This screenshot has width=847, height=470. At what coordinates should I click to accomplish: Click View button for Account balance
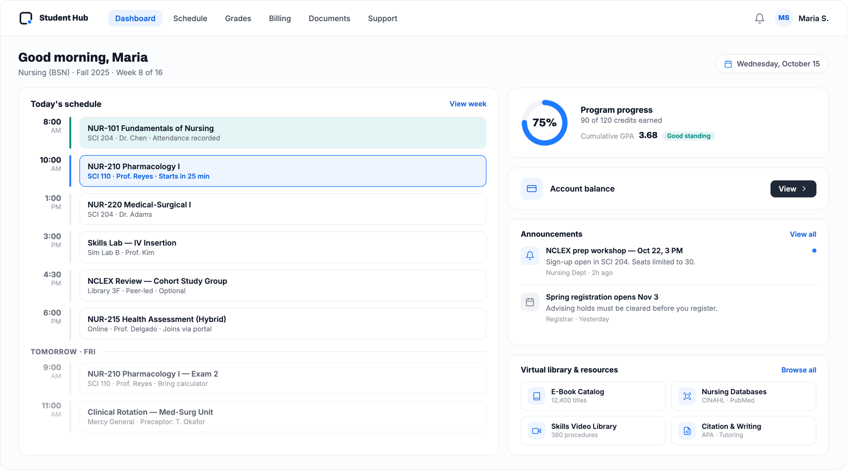pos(793,189)
